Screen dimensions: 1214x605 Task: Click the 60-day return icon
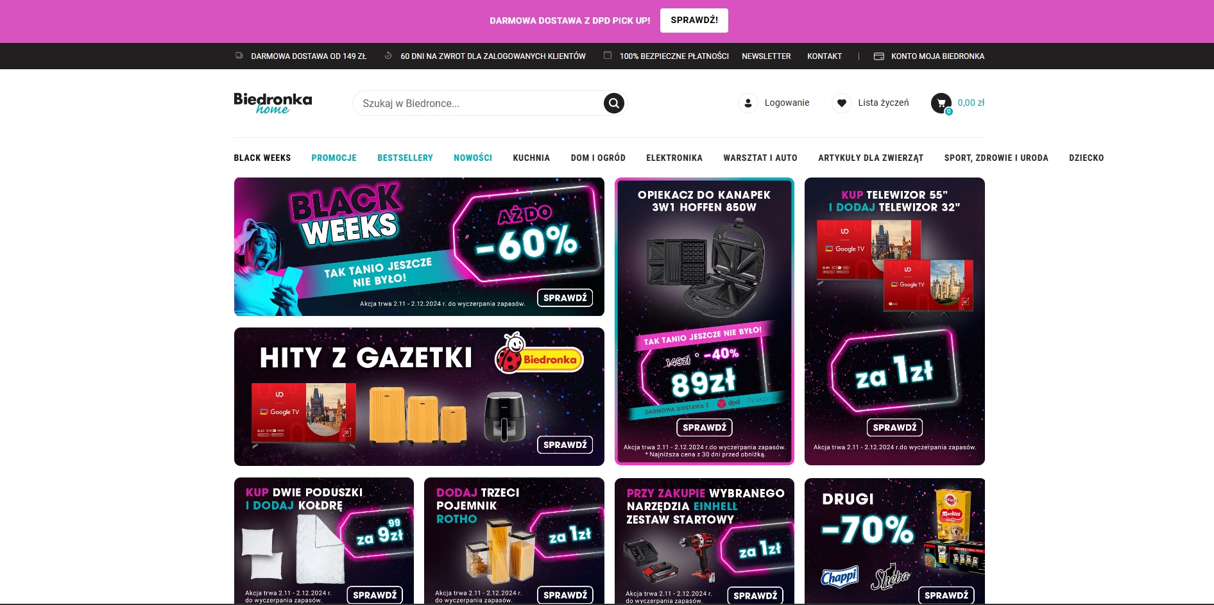point(388,56)
